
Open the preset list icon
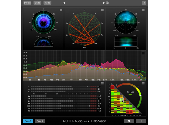coord(107,3)
